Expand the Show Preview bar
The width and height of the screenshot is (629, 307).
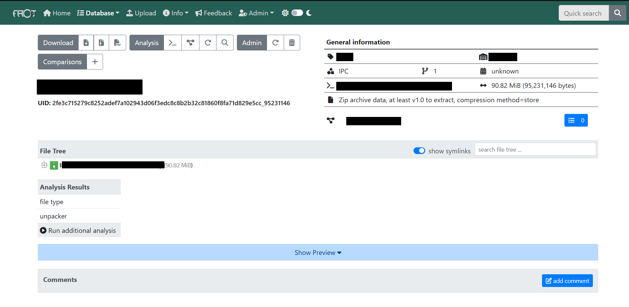tap(318, 253)
